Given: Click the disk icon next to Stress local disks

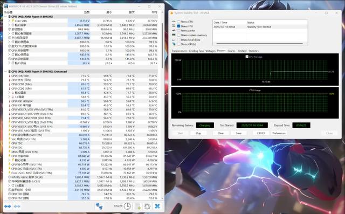Looking at the screenshot, I should [174, 39].
